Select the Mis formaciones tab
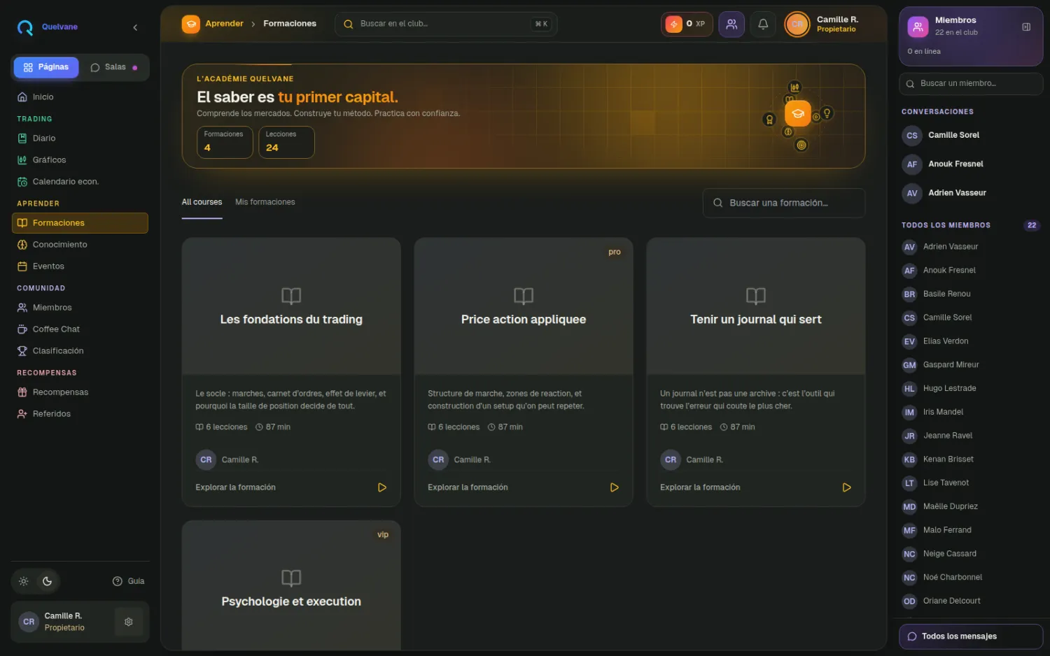This screenshot has height=656, width=1050. [x=265, y=202]
